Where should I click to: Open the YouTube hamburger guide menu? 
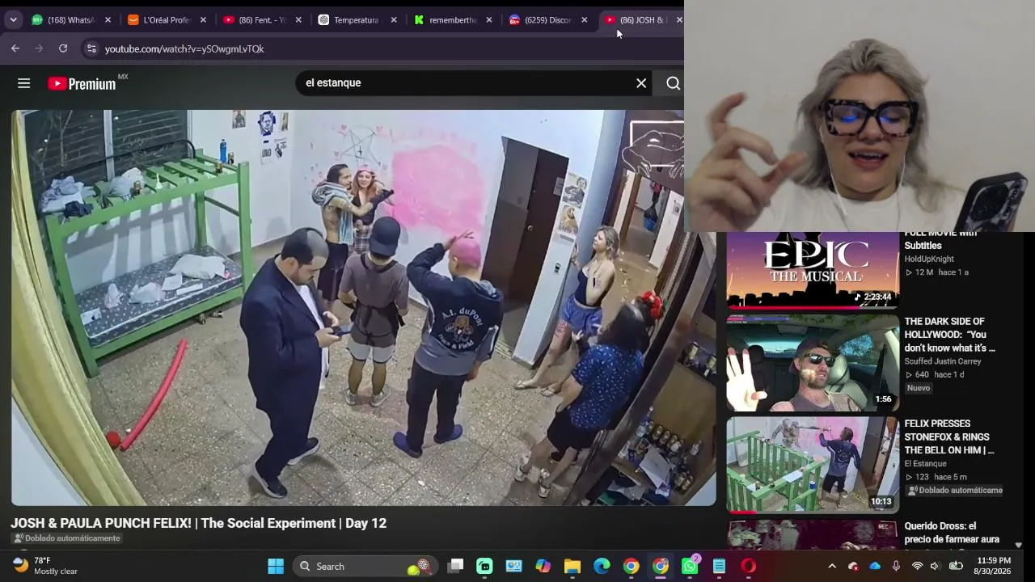(x=23, y=83)
